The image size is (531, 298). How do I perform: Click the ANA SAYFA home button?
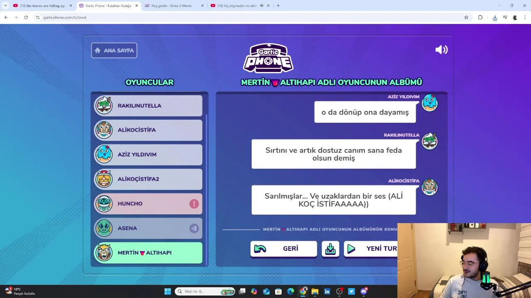(x=114, y=50)
